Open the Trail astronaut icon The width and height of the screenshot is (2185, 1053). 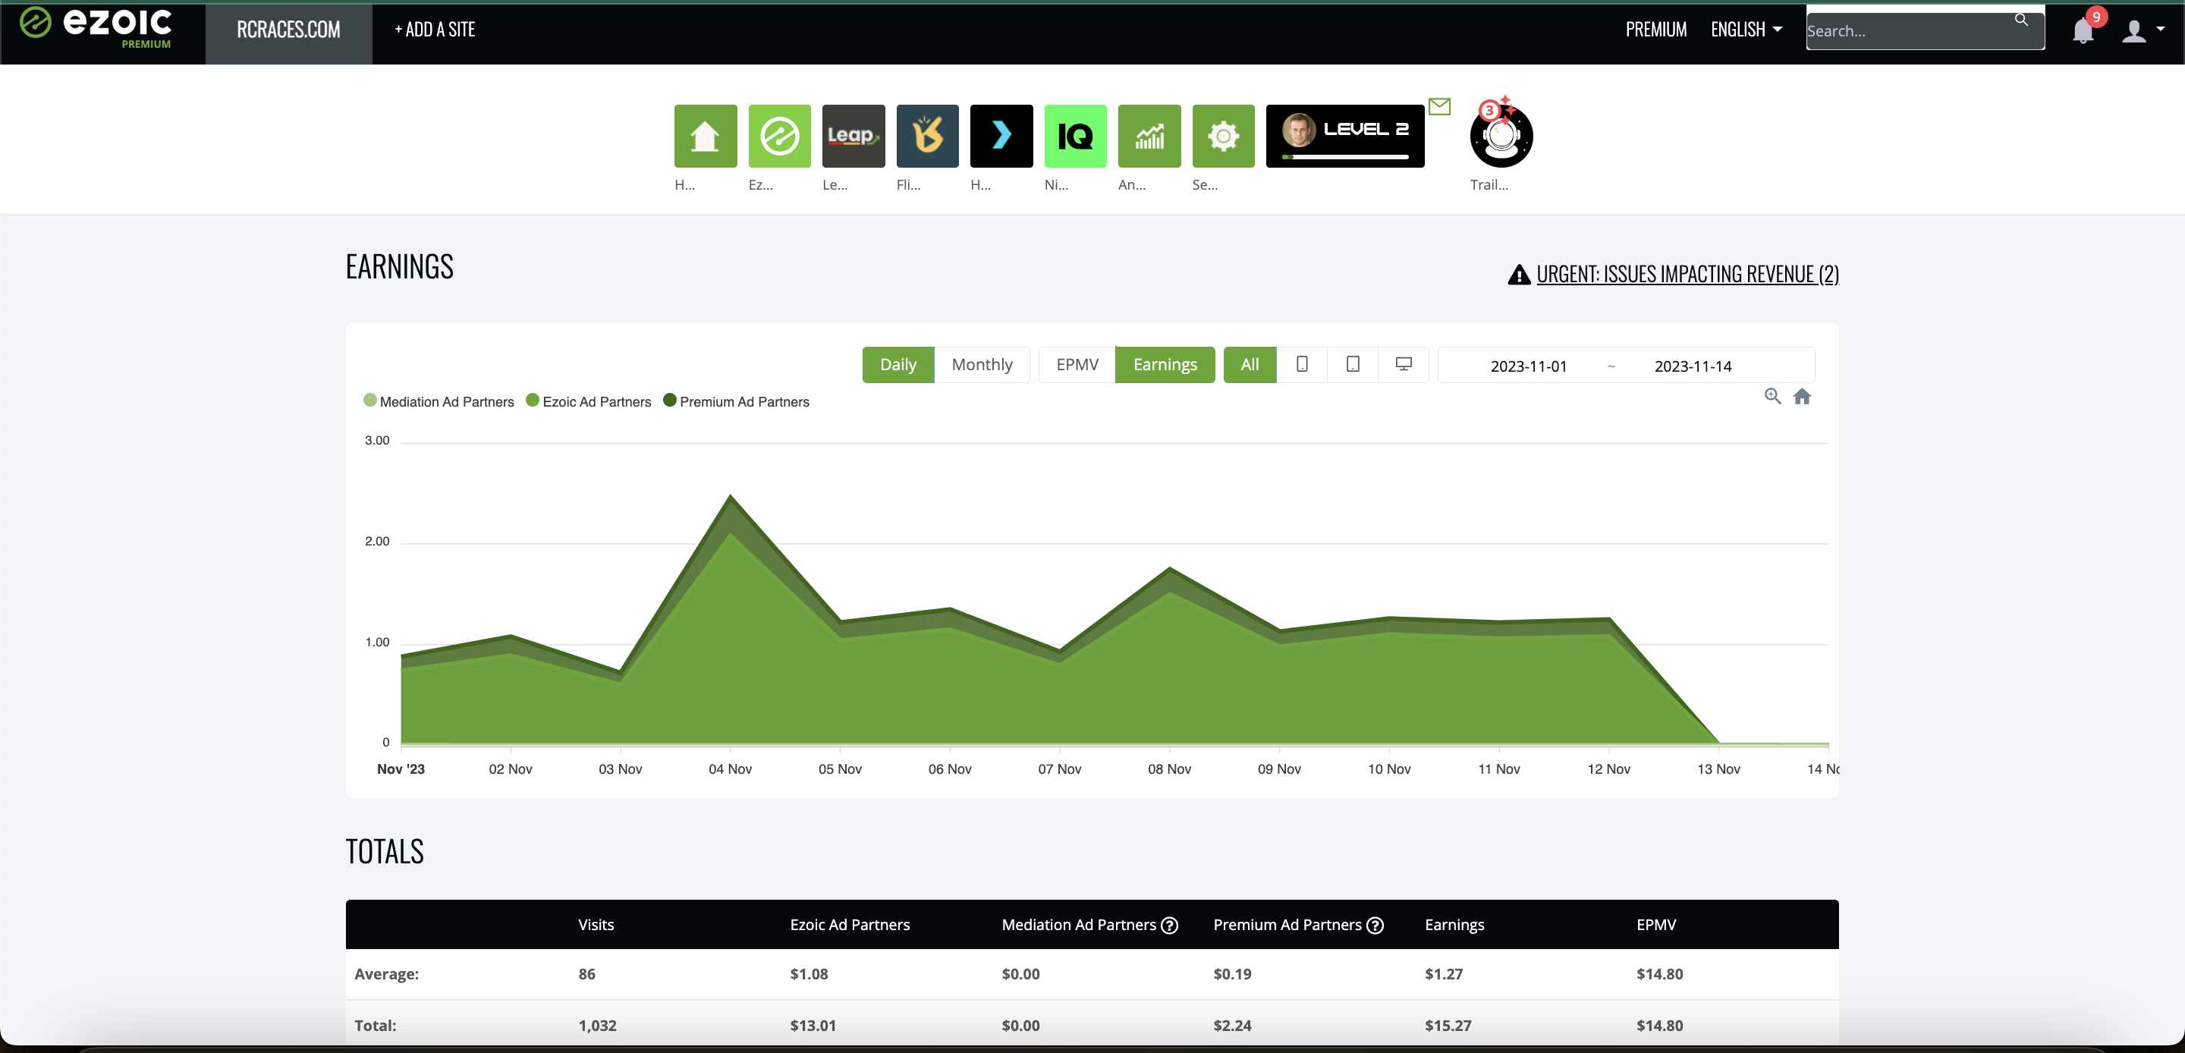pyautogui.click(x=1501, y=136)
